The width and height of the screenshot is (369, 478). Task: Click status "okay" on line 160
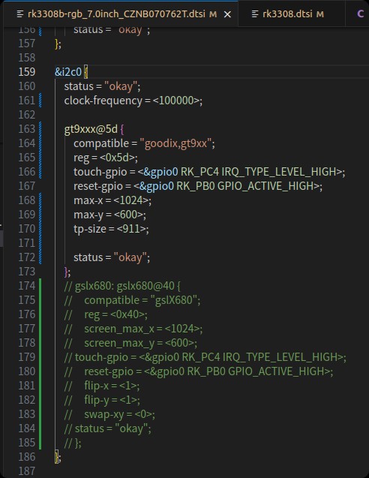[121, 86]
